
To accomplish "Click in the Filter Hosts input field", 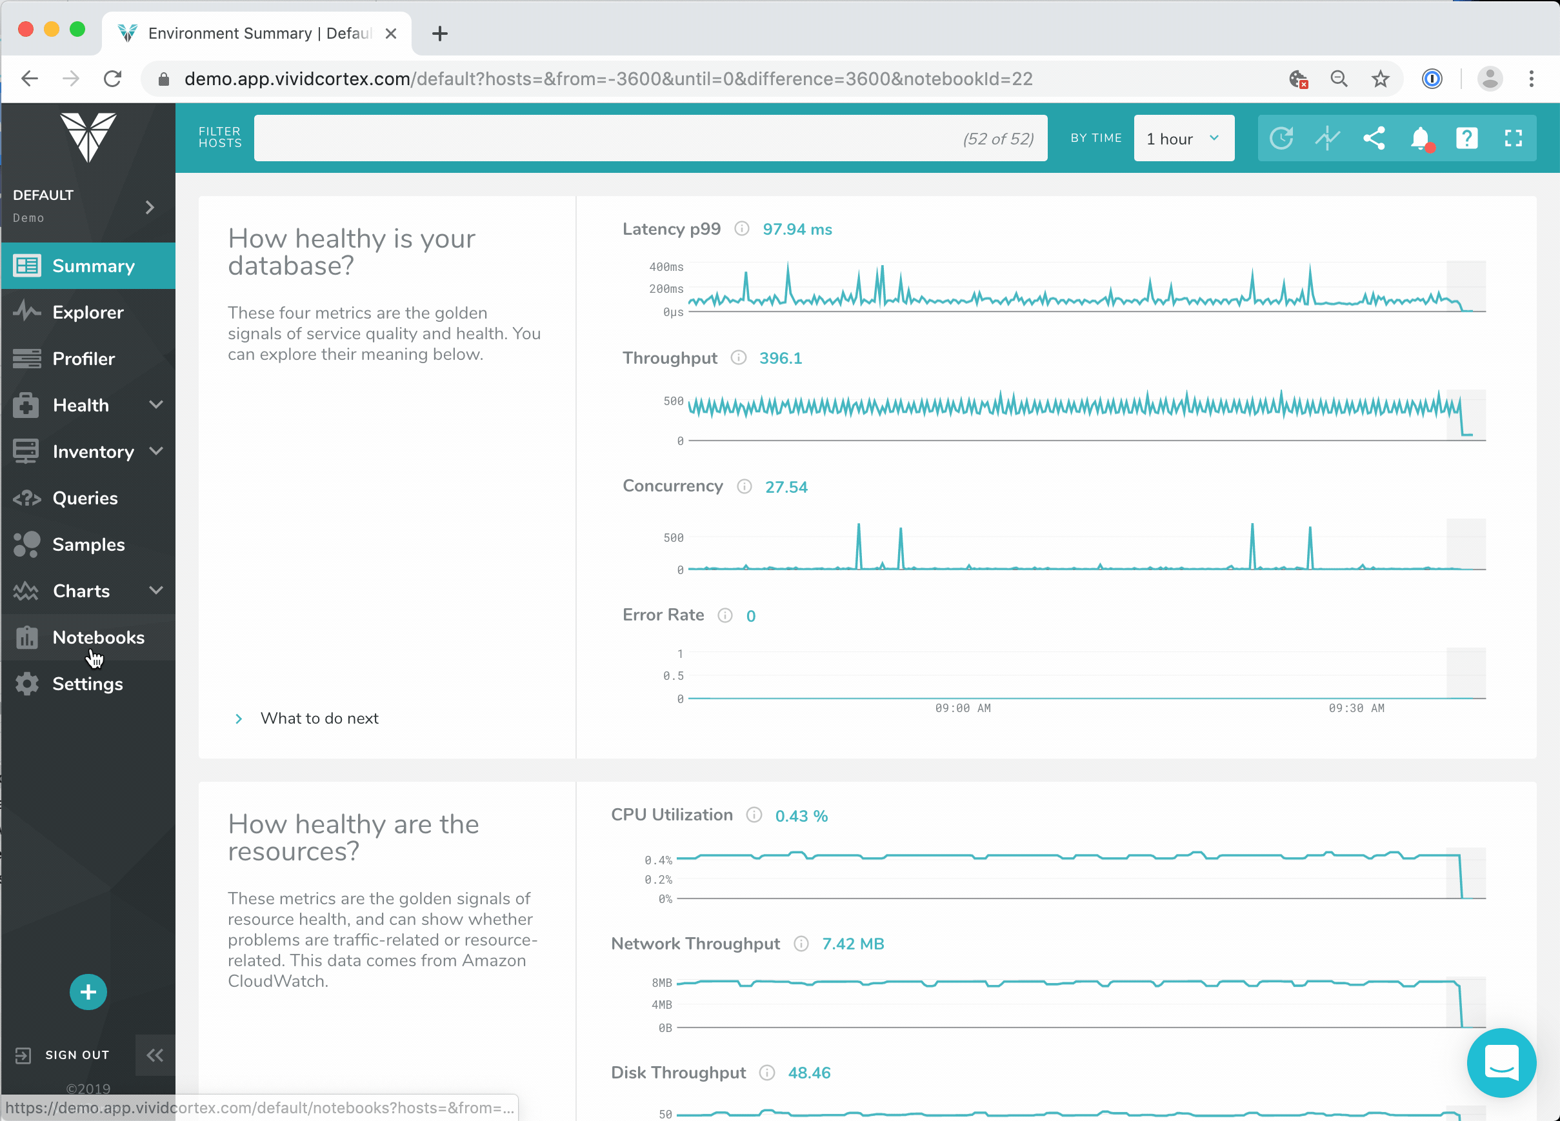I will coord(651,138).
